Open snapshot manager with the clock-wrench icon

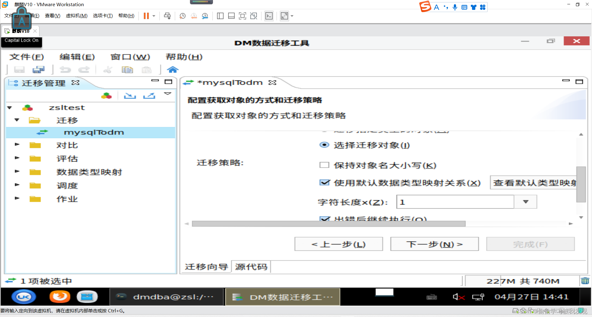[205, 16]
